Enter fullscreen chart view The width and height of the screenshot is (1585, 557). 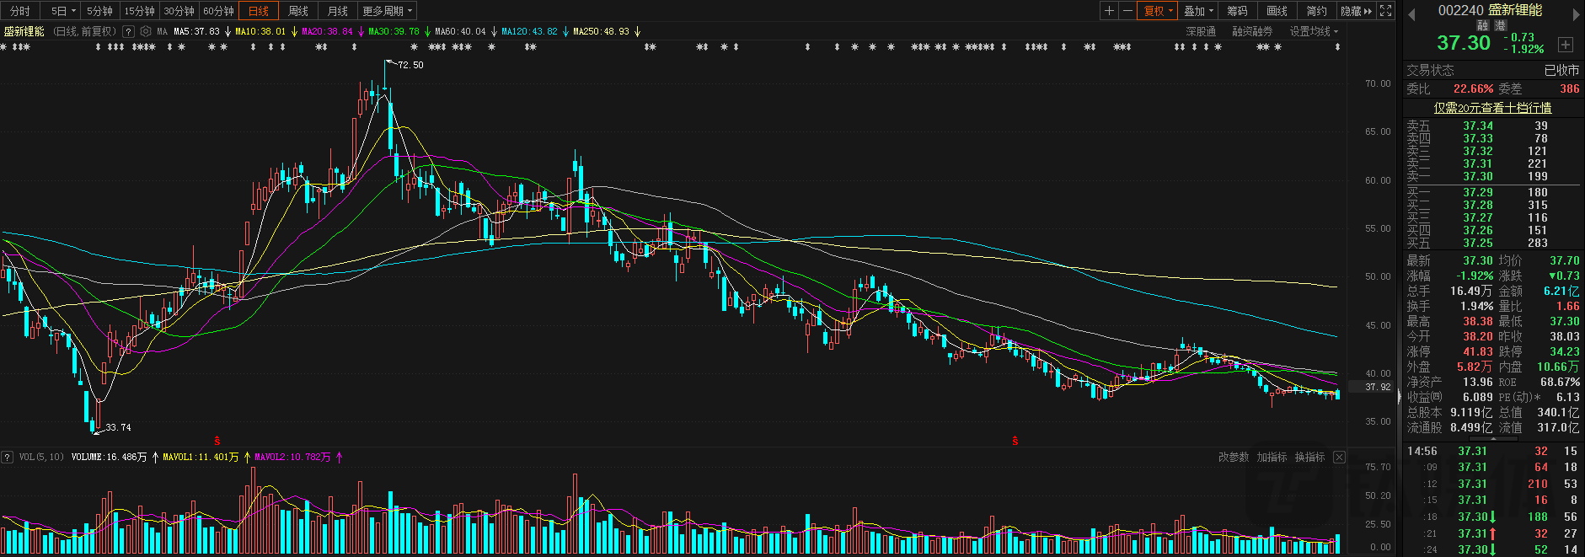(1385, 11)
